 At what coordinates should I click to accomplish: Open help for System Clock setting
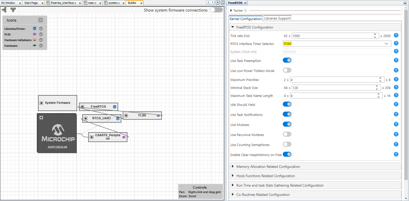click(x=396, y=51)
